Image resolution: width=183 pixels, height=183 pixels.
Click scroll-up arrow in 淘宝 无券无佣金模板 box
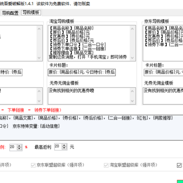(133, 91)
